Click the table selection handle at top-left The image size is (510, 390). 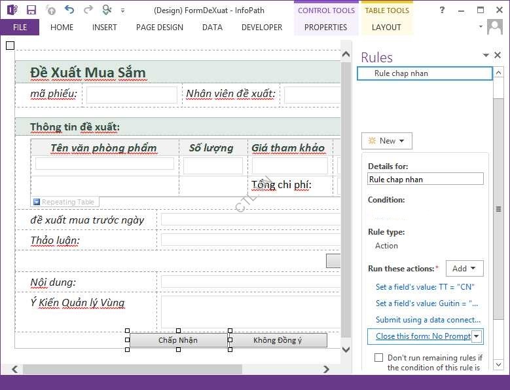(x=10, y=45)
